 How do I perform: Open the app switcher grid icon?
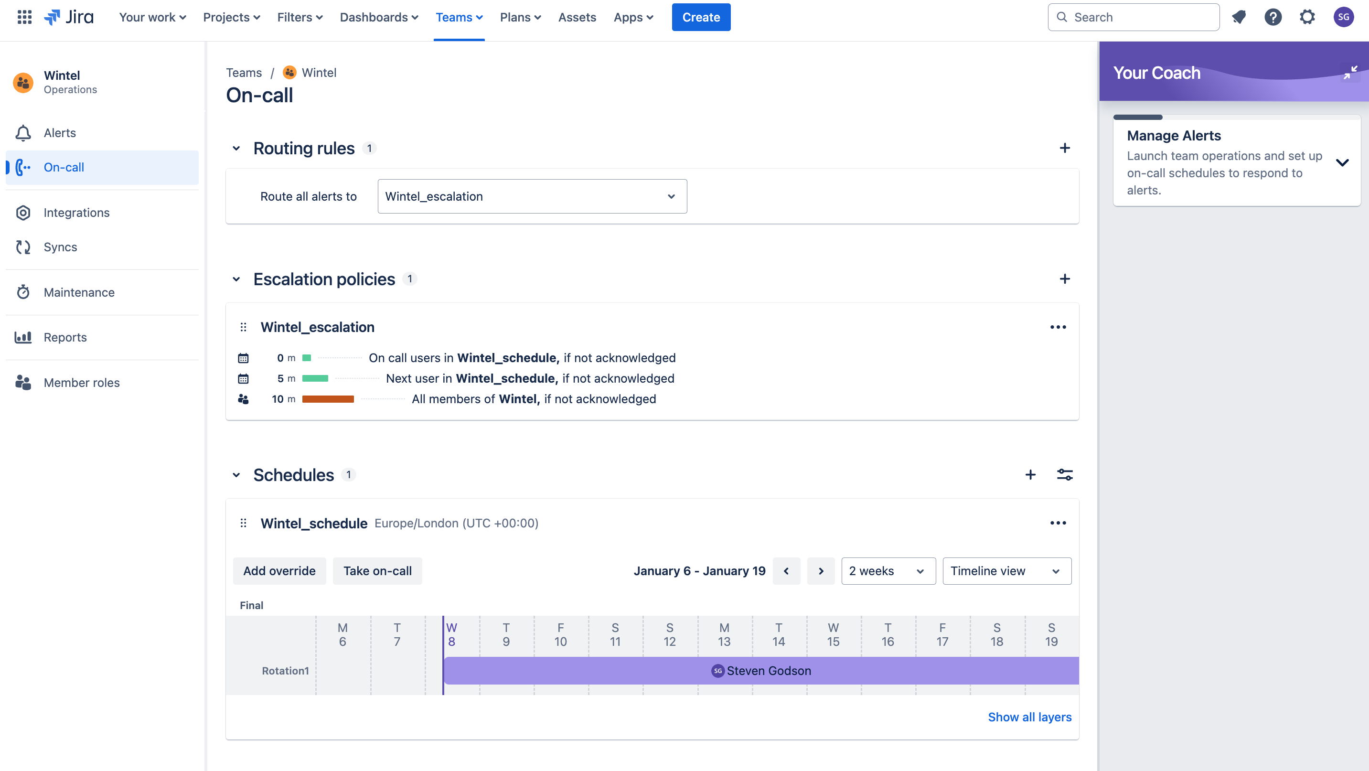point(24,17)
